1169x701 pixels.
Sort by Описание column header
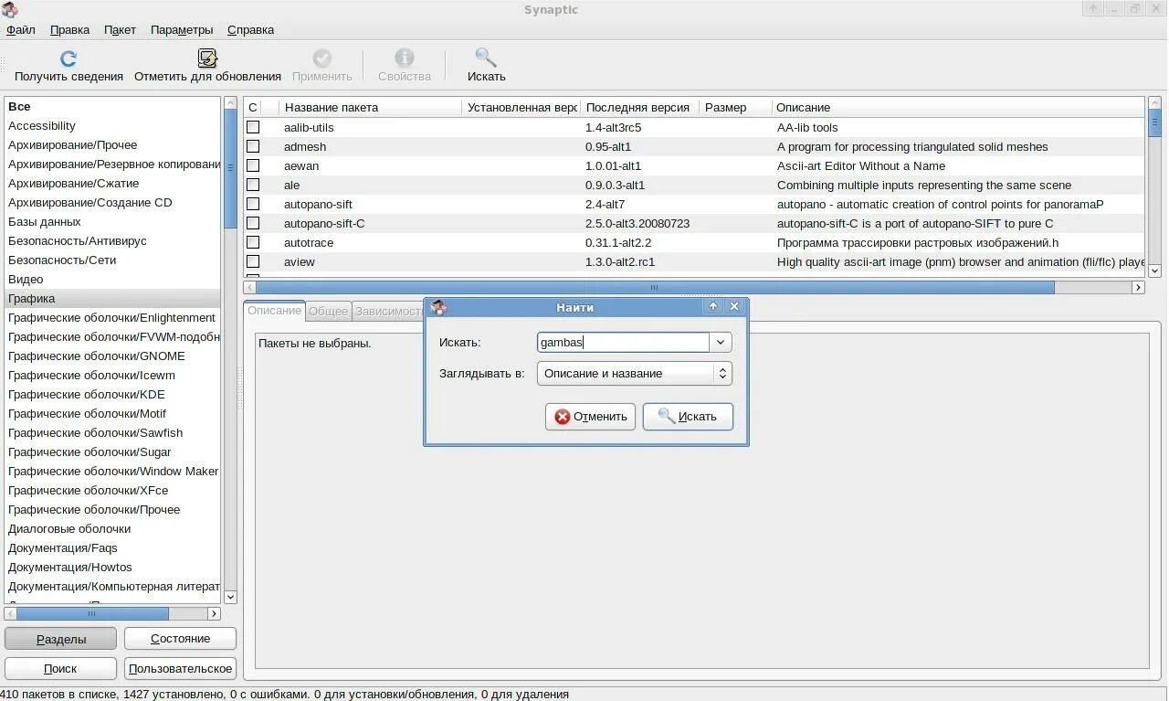coord(958,107)
